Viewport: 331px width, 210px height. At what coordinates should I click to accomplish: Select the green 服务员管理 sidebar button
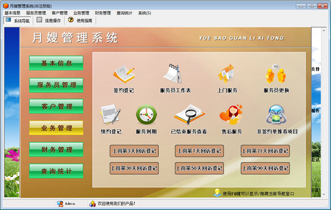coord(56,85)
